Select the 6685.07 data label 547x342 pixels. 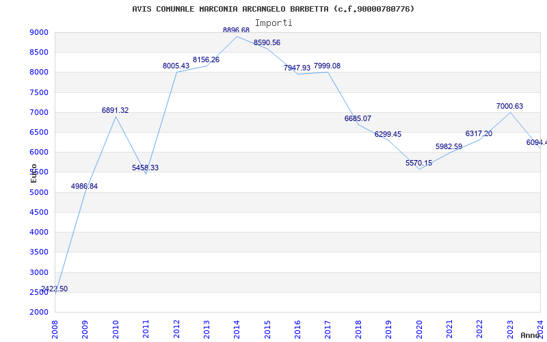coord(358,118)
